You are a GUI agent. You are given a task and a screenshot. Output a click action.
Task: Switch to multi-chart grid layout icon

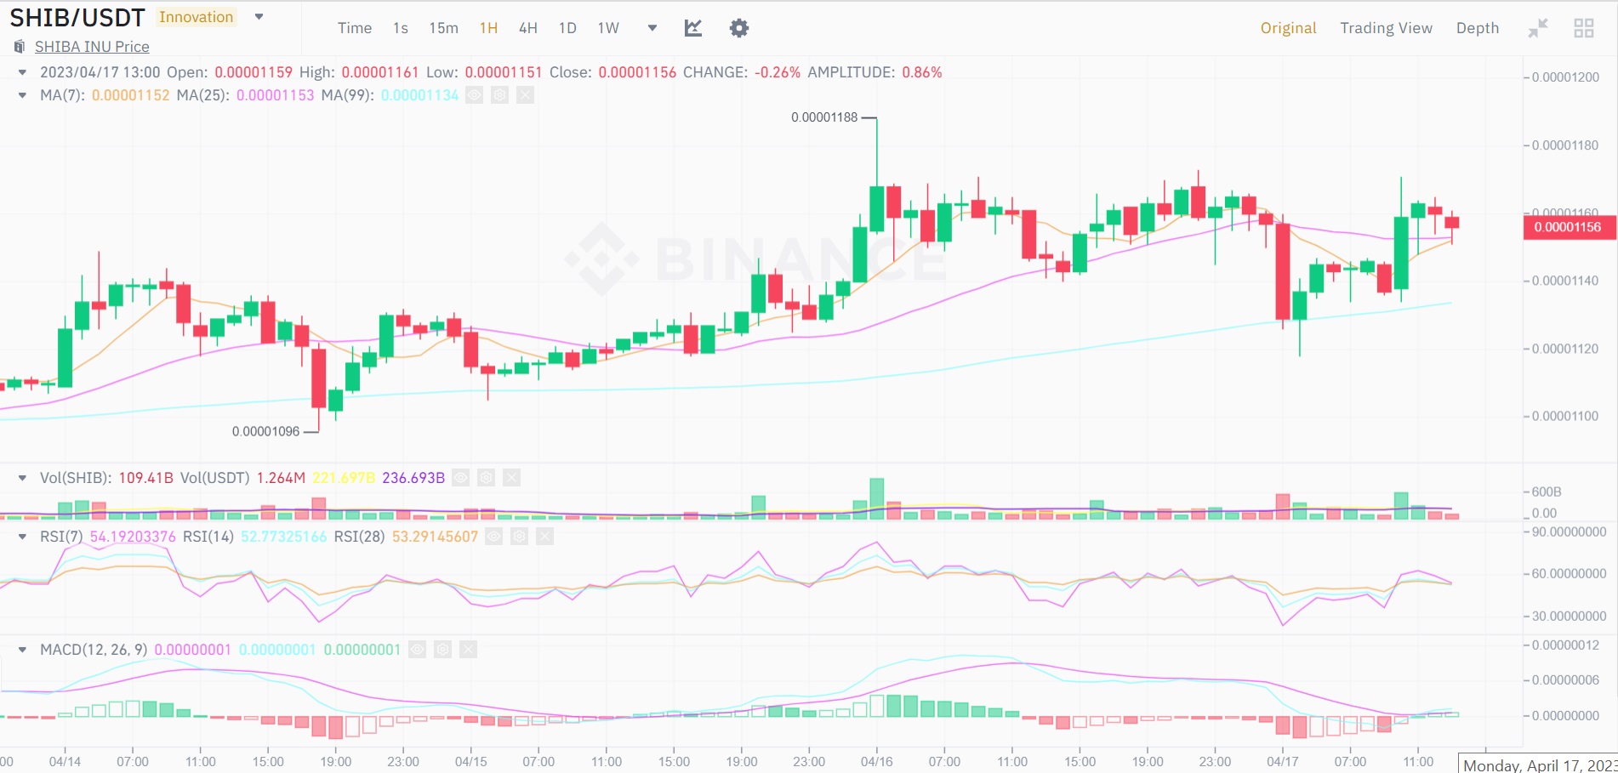pyautogui.click(x=1584, y=28)
